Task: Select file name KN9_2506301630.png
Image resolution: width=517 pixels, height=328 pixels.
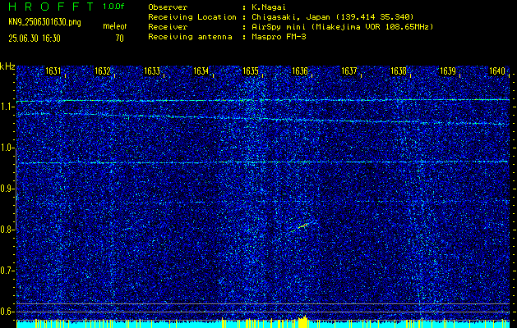Action: click(44, 22)
